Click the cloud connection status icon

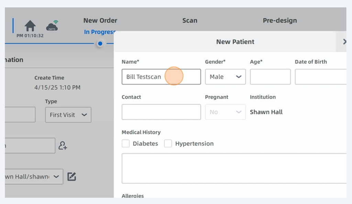52,26
